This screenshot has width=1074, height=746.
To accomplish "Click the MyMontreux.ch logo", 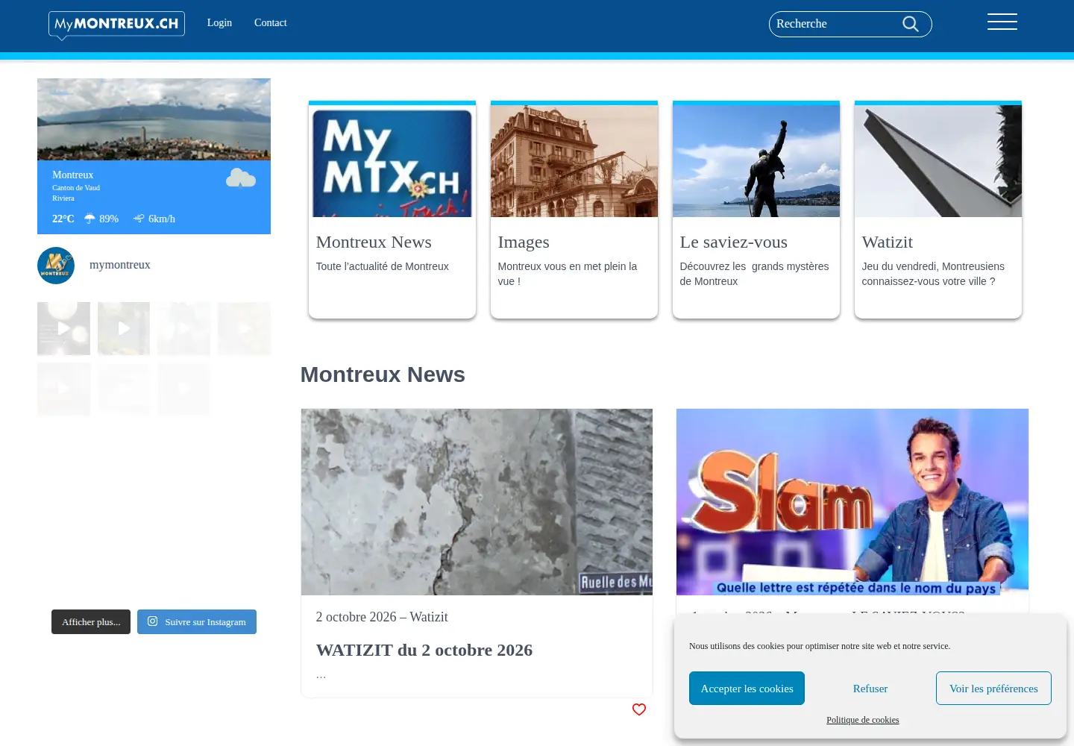I will pos(116,25).
